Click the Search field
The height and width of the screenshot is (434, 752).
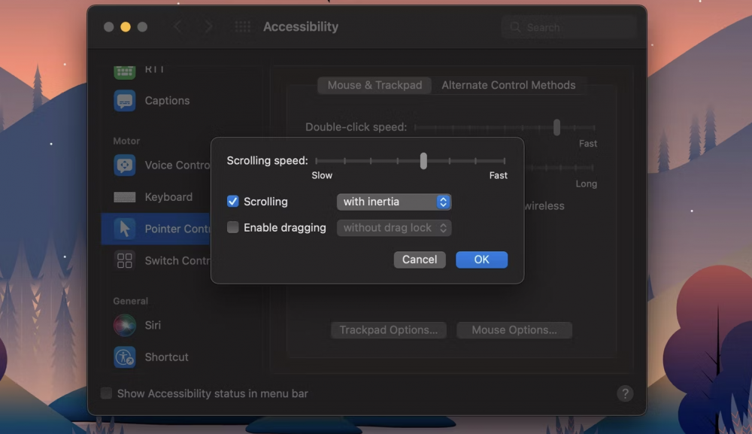[x=568, y=27]
